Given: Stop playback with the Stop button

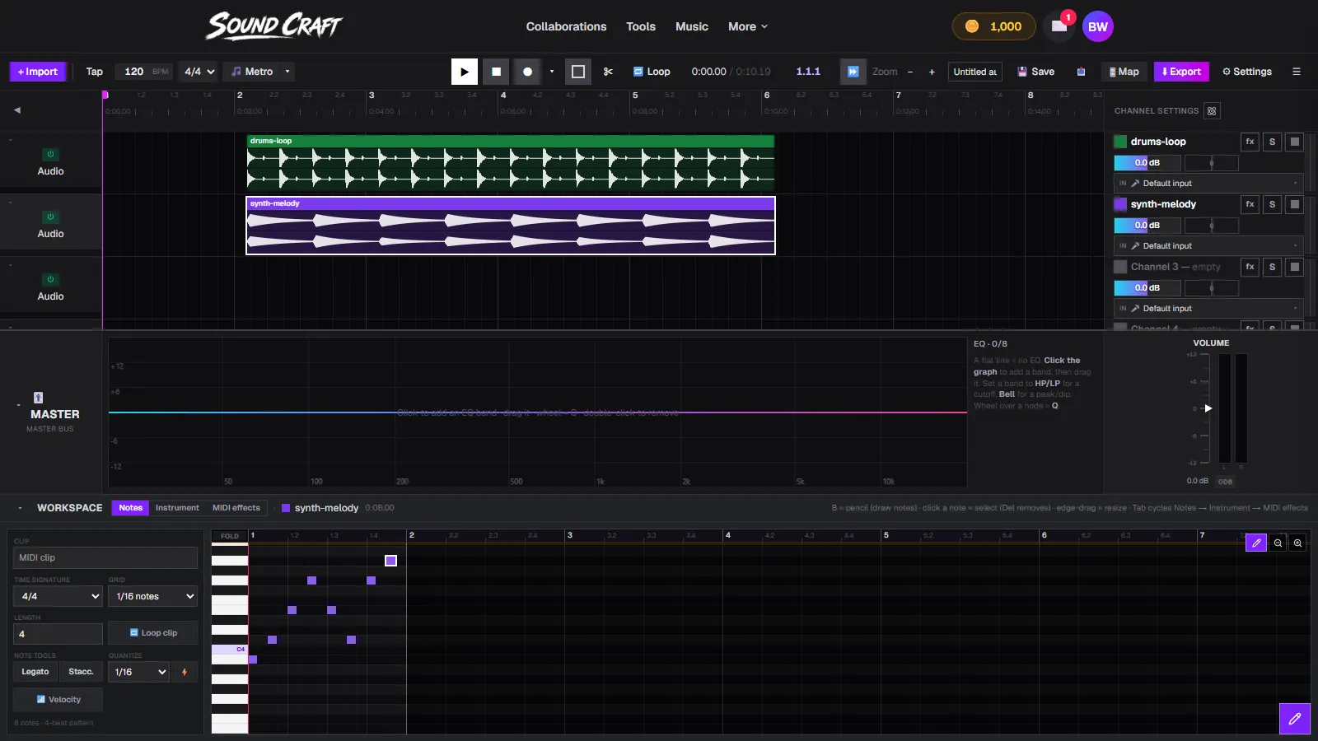Looking at the screenshot, I should [x=496, y=72].
